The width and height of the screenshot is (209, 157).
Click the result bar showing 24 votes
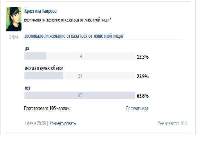click(x=80, y=76)
